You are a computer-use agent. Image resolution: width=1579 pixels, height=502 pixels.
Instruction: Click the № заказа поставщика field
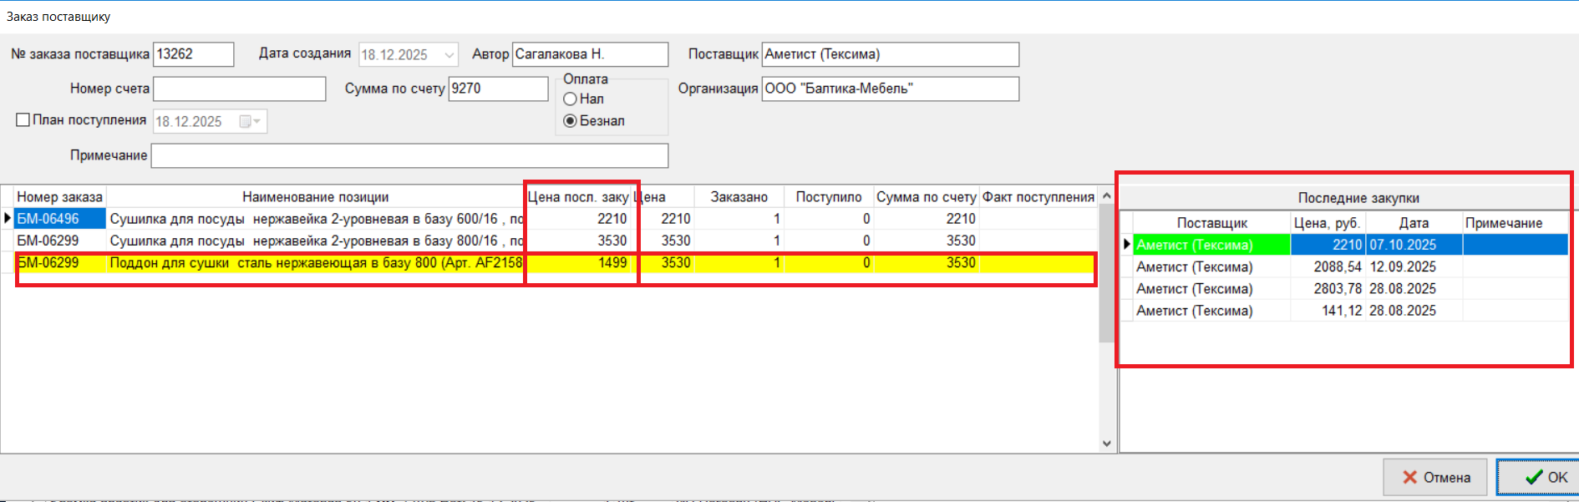193,54
